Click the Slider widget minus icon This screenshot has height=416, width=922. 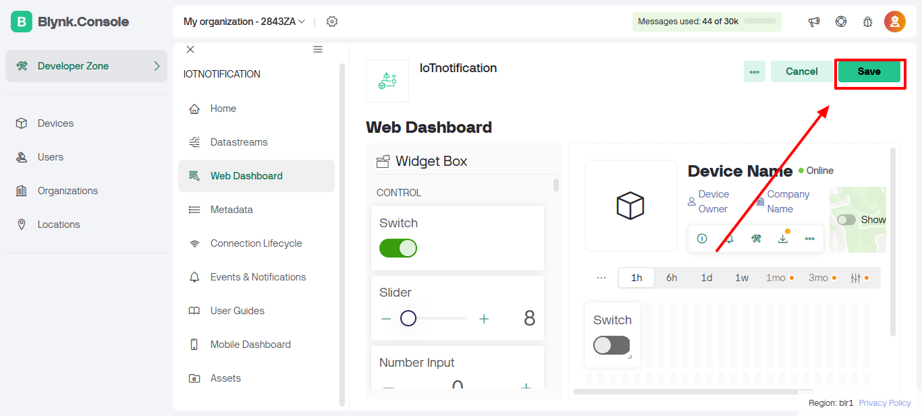click(x=386, y=318)
